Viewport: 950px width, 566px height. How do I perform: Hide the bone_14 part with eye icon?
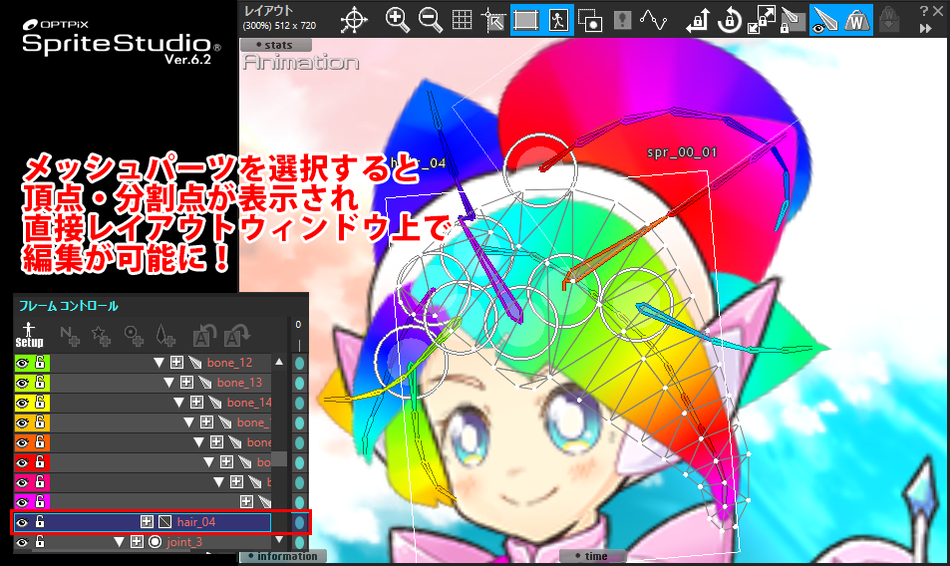(22, 403)
